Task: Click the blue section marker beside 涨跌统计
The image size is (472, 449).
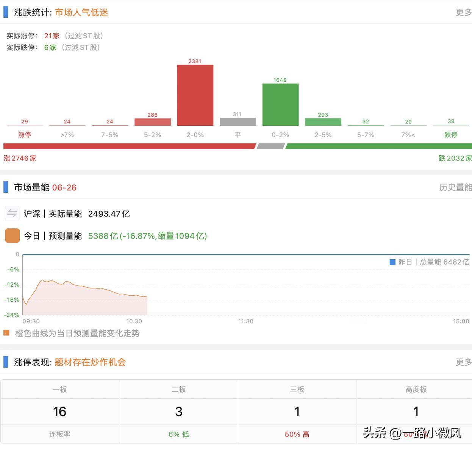Action: pos(5,12)
